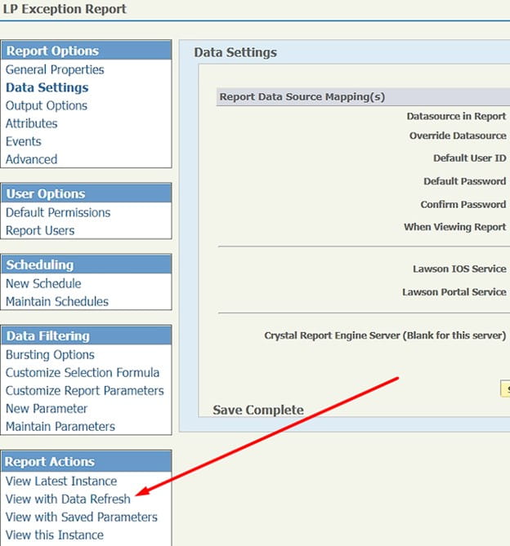This screenshot has height=546, width=510.
Task: Select Data Settings in Report Options
Action: tap(47, 88)
